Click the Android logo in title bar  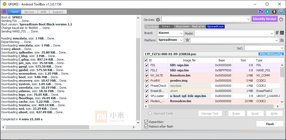pos(5,4)
